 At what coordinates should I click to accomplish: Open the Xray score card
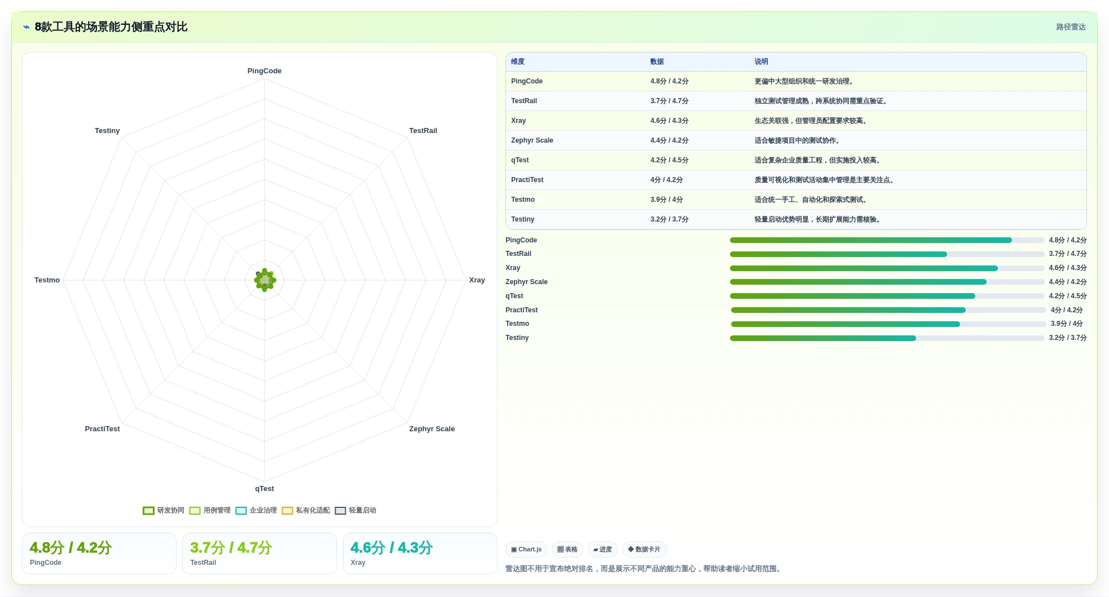[x=420, y=554]
